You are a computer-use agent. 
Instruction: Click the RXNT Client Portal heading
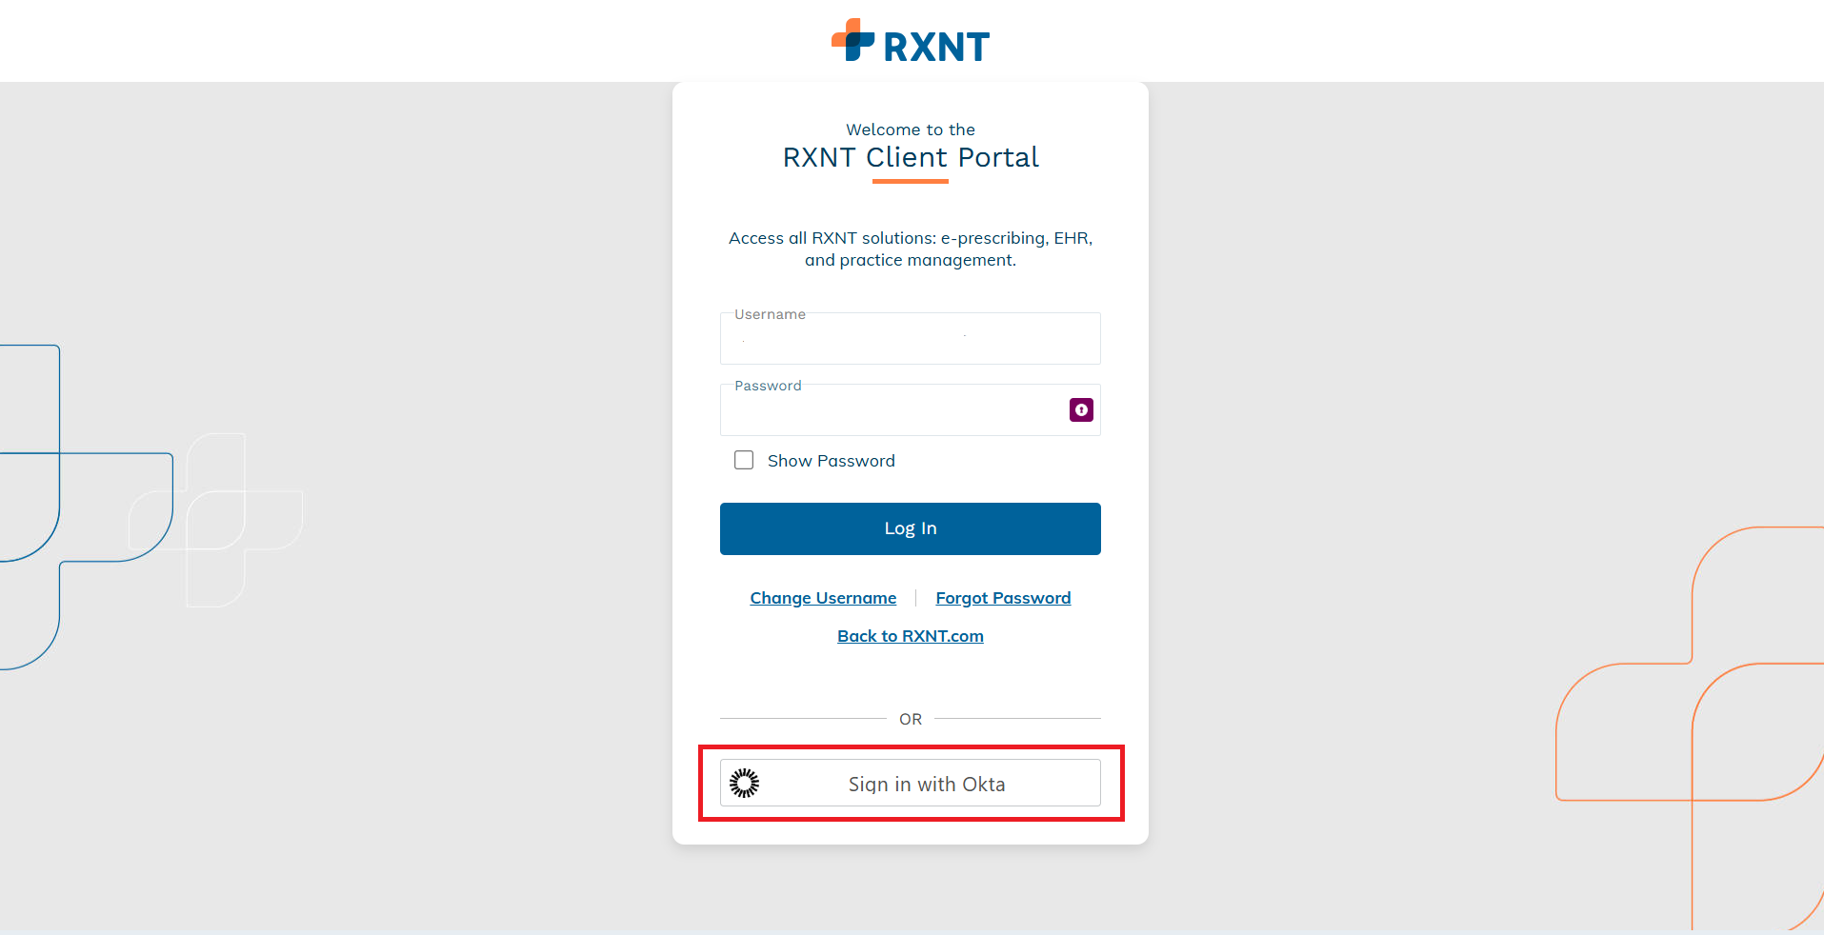(910, 156)
